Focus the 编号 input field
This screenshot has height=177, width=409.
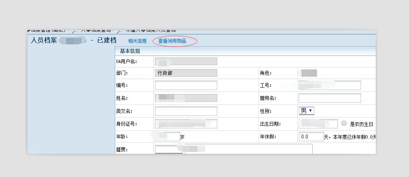(186, 85)
